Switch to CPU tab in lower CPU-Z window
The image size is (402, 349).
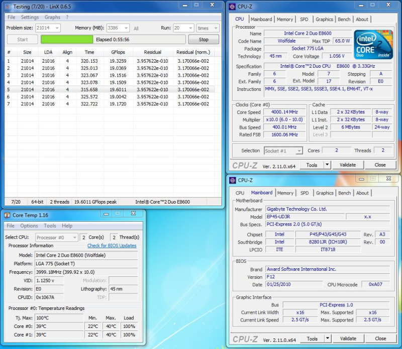click(240, 193)
